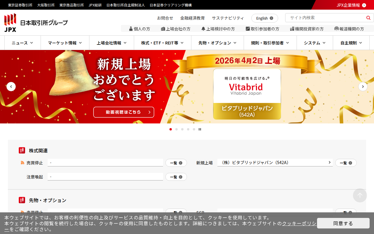Expand the 先物・オプション menu
374x234 pixels.
217,43
